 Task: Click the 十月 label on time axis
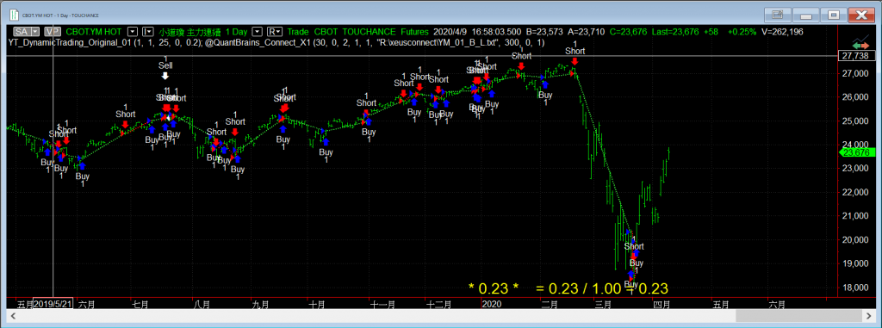point(317,305)
